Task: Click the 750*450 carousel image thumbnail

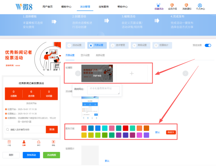Action: (97, 73)
